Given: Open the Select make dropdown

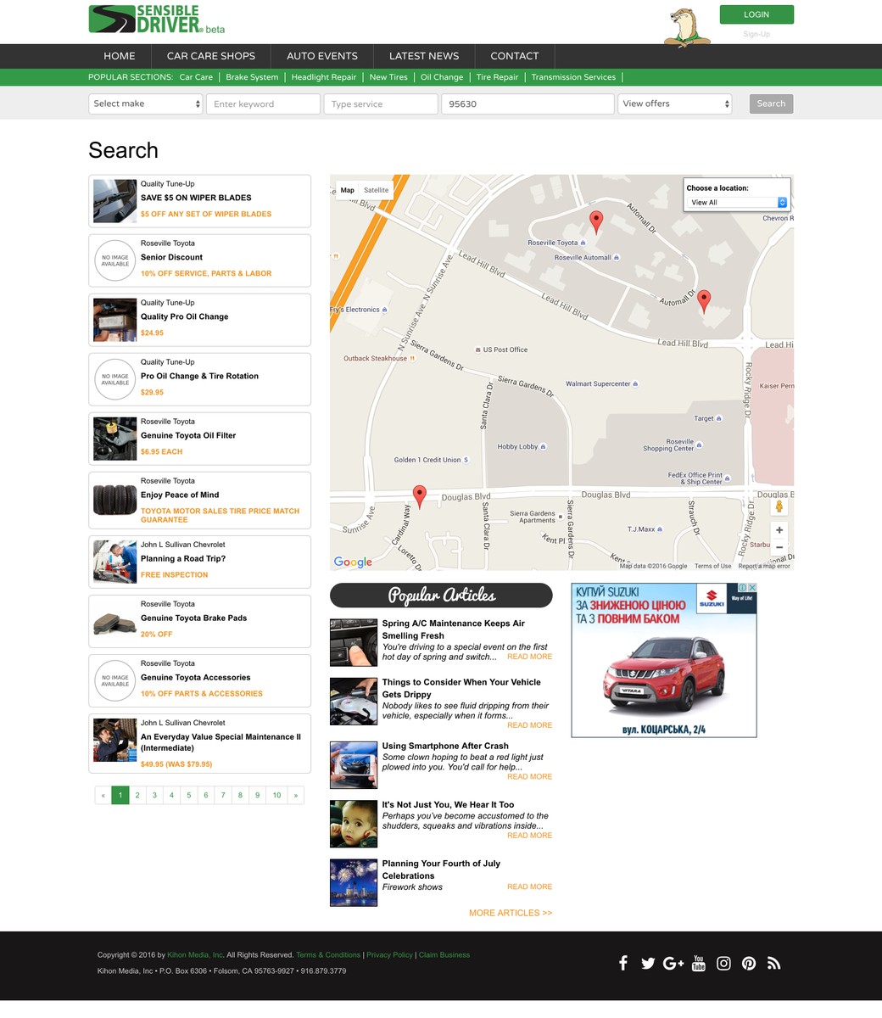Looking at the screenshot, I should (x=146, y=103).
